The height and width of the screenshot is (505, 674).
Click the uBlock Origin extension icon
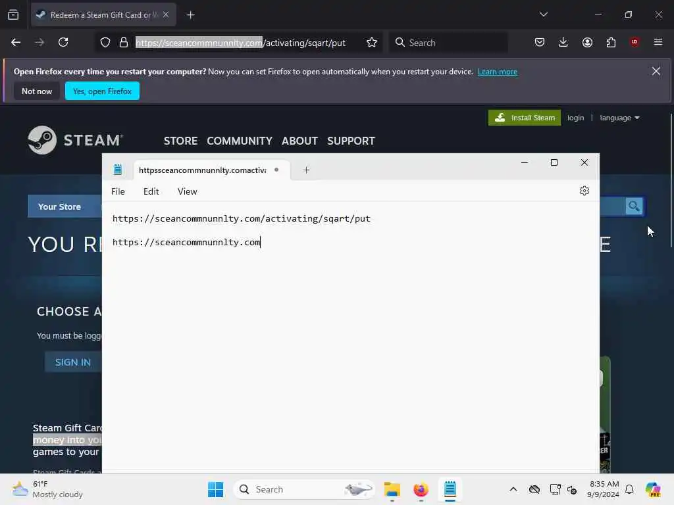(635, 42)
